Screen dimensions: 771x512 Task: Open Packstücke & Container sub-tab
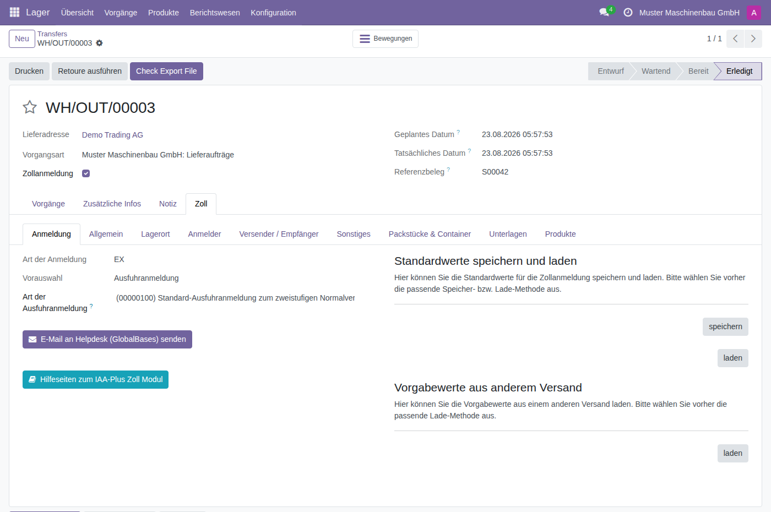click(x=430, y=234)
